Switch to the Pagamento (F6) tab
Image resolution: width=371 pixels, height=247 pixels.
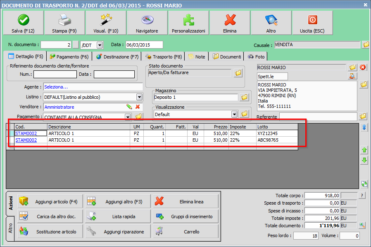(69, 57)
